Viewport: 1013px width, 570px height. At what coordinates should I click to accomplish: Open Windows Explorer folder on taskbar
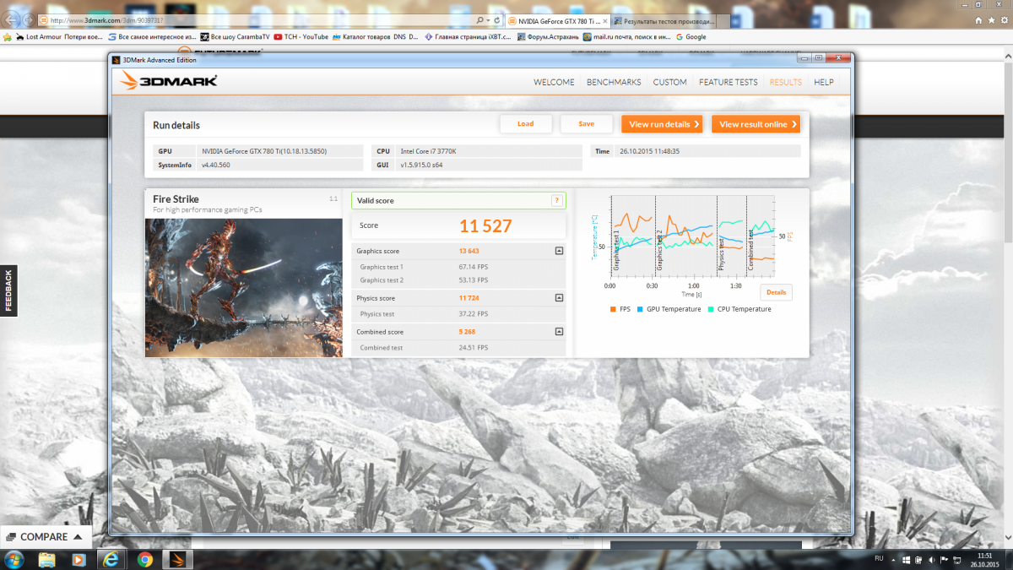click(x=46, y=559)
